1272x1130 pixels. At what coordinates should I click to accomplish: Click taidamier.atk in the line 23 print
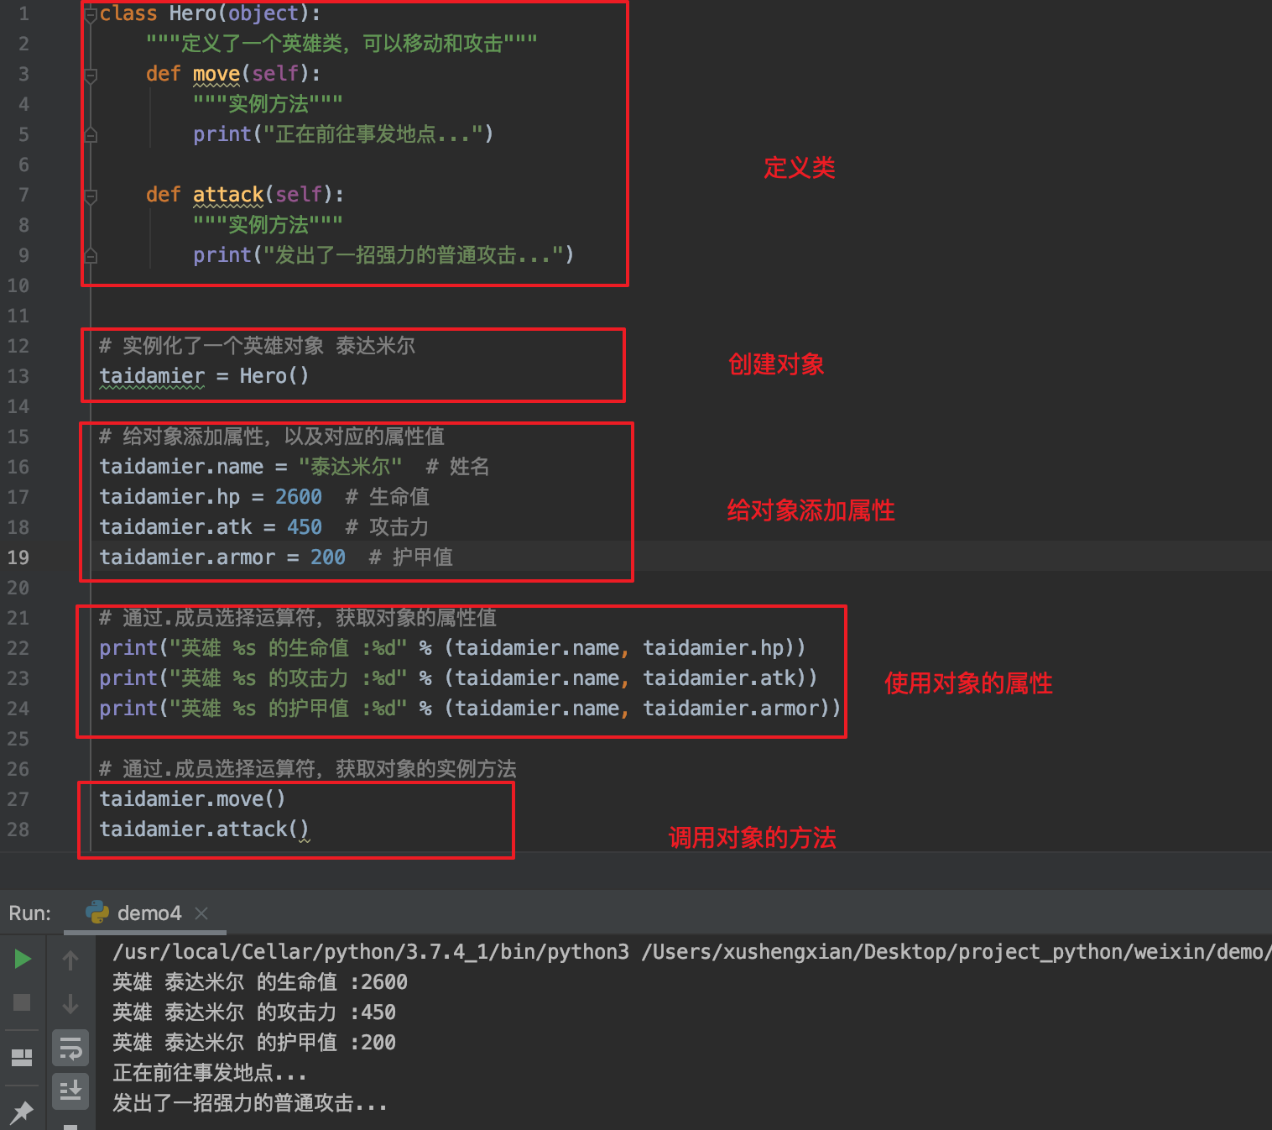(719, 678)
